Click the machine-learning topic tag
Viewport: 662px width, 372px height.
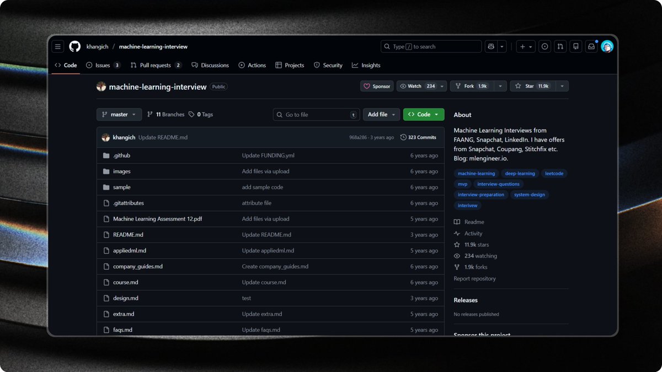476,174
